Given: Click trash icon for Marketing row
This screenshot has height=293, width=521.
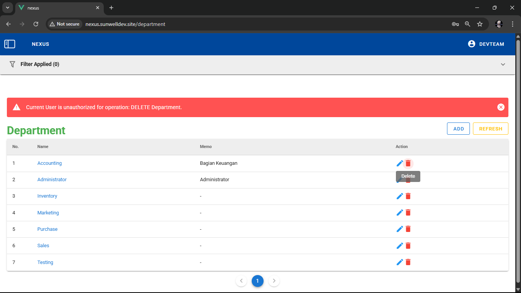Looking at the screenshot, I should (x=408, y=213).
